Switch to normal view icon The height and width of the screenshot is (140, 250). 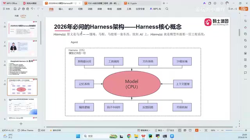(180, 130)
